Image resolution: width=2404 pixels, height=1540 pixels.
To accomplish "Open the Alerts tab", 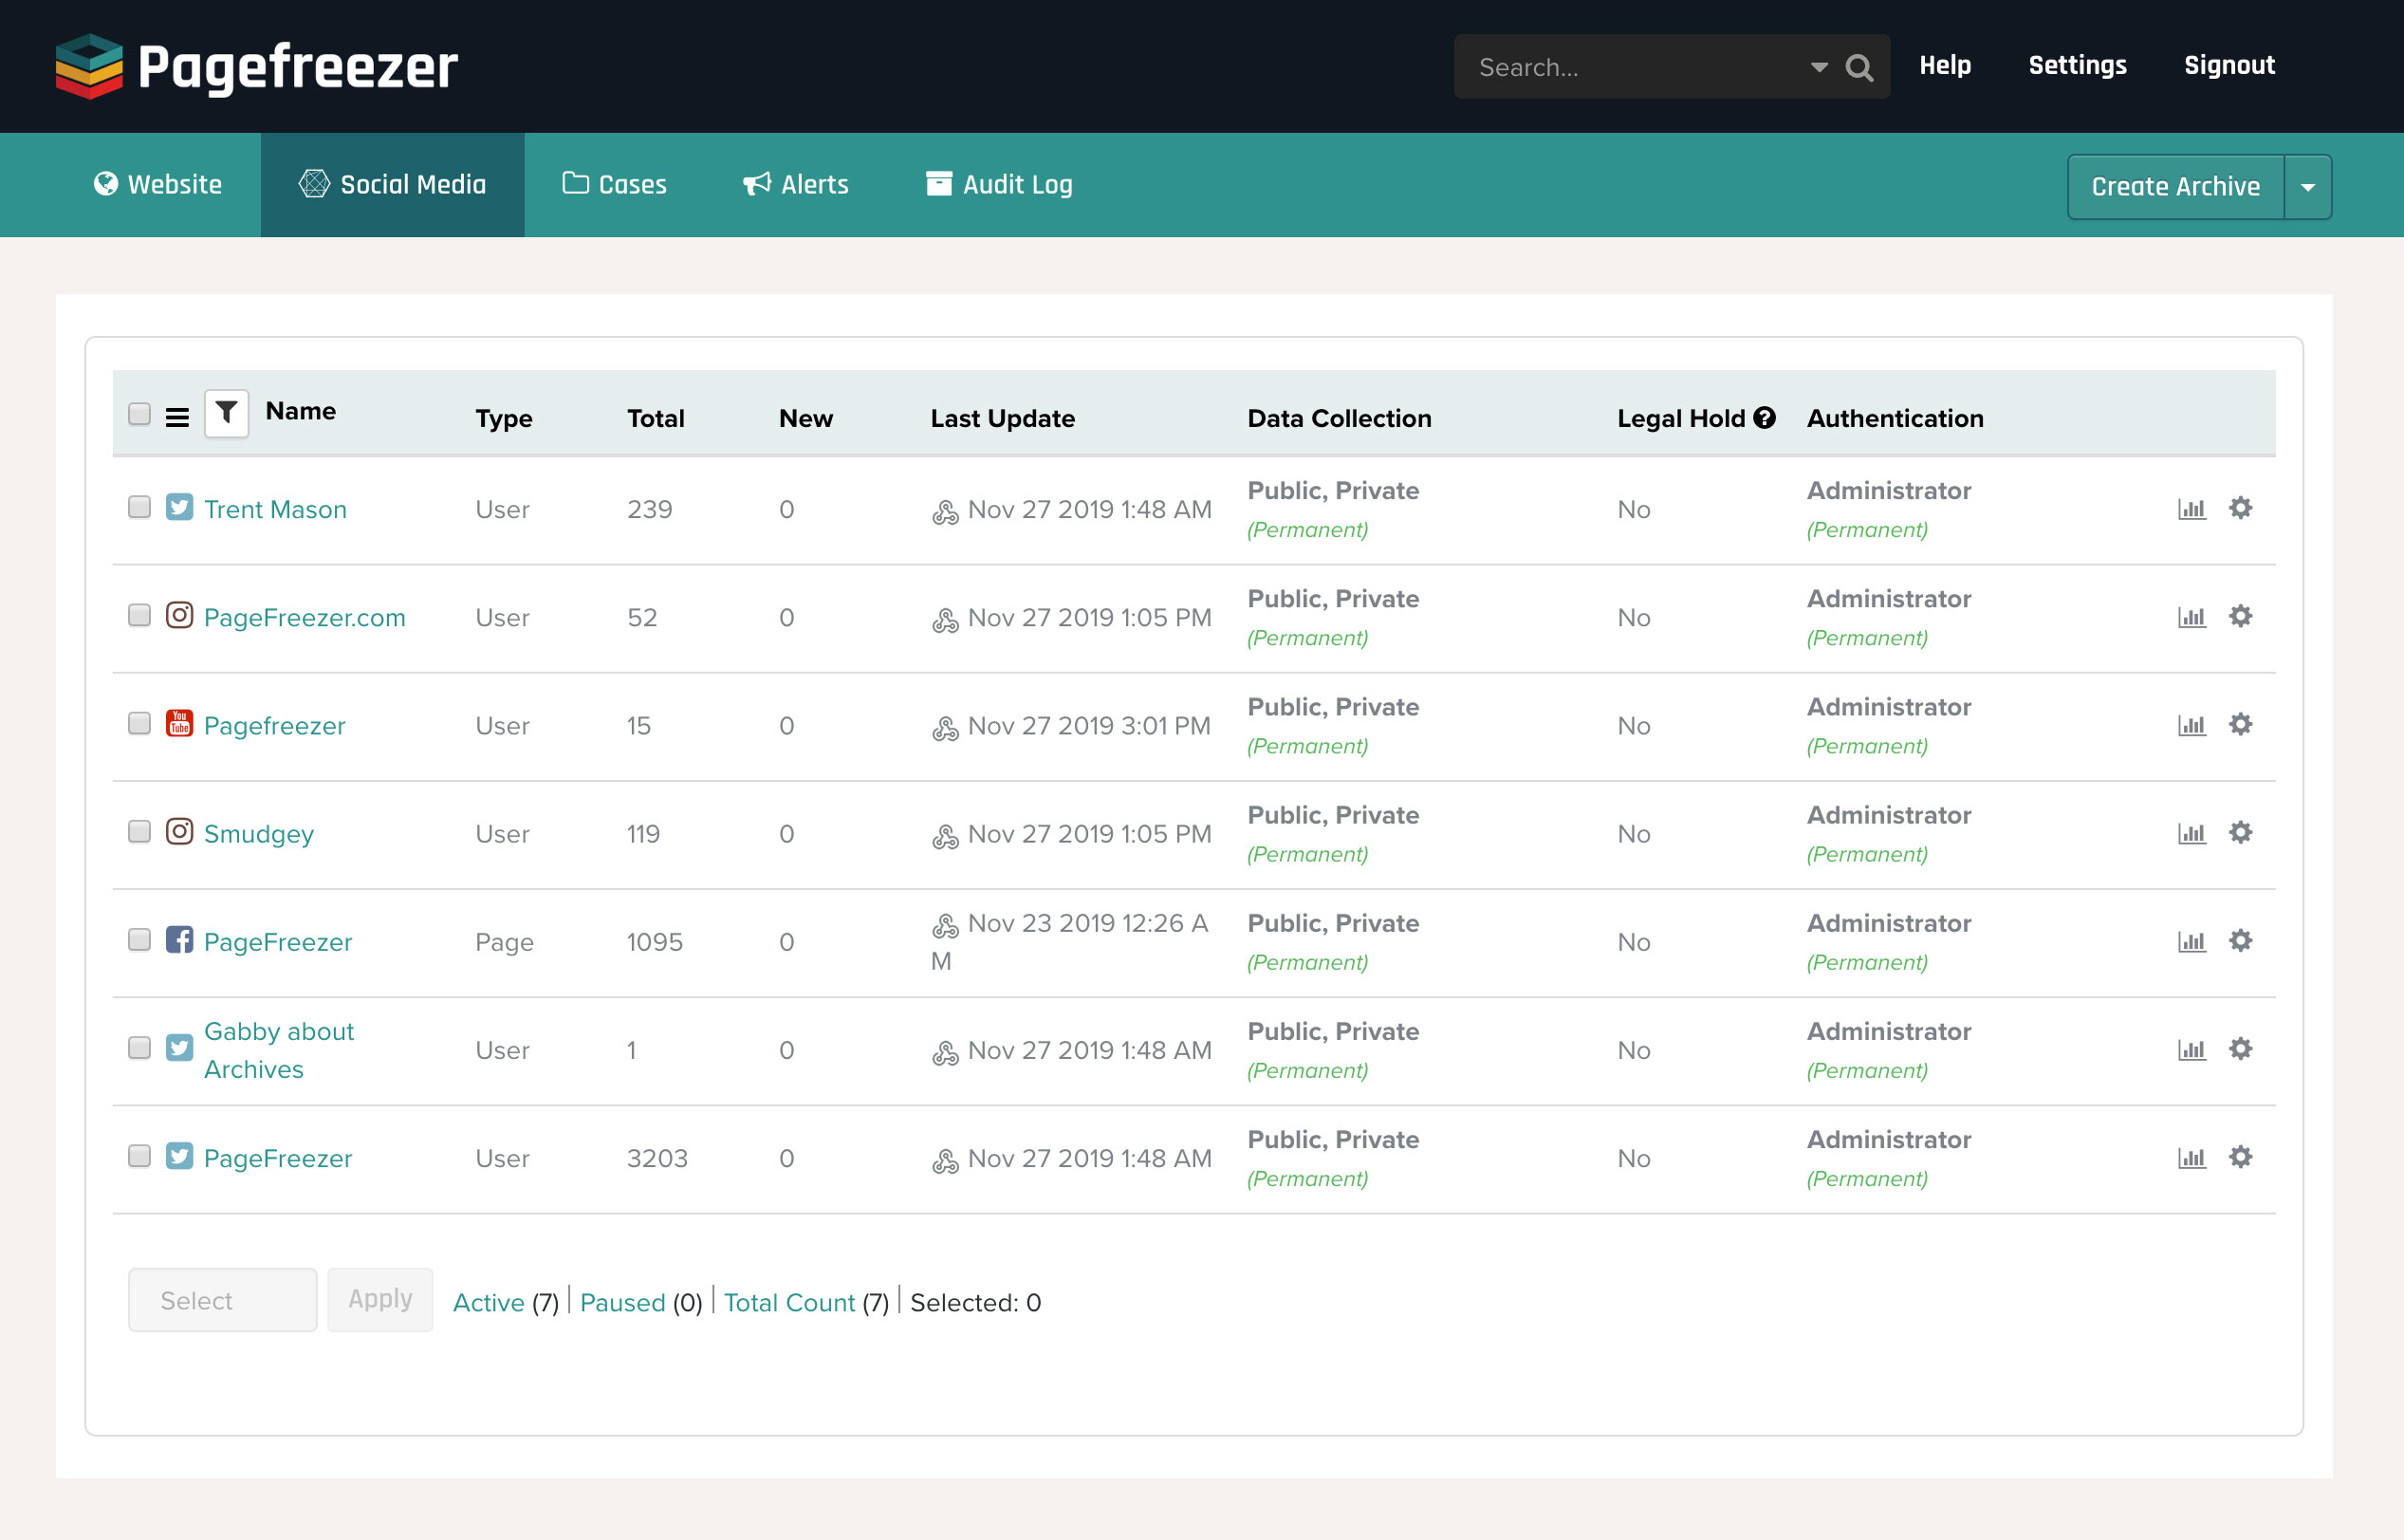I will tap(796, 185).
